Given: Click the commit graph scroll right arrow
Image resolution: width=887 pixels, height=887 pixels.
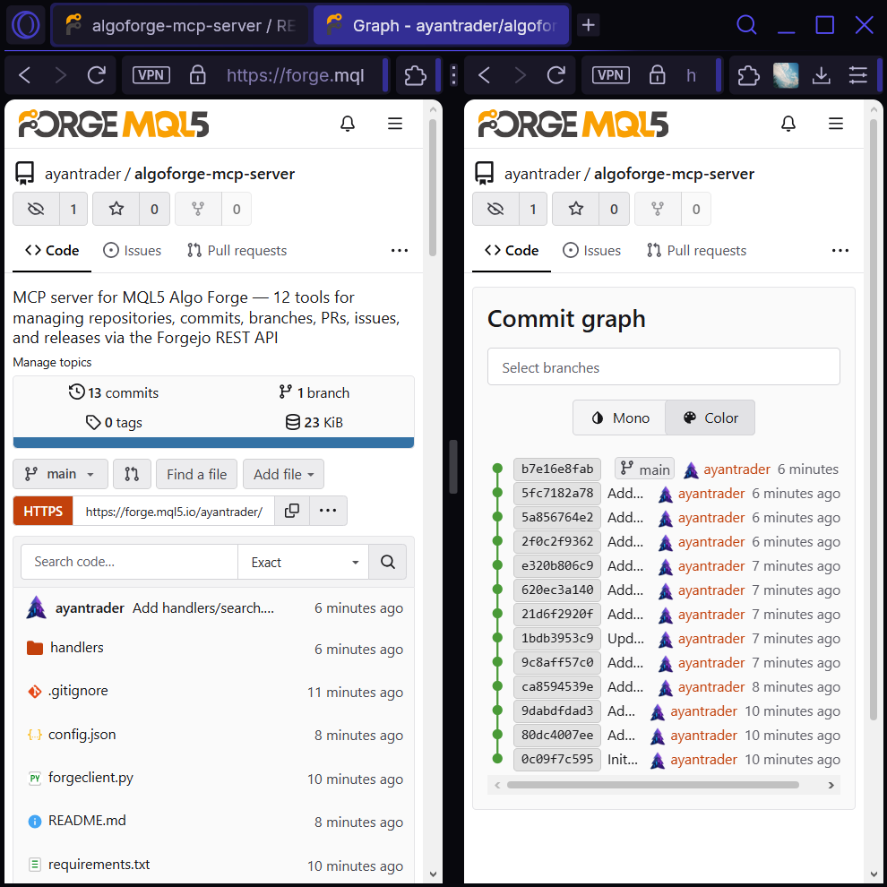Looking at the screenshot, I should coord(831,785).
